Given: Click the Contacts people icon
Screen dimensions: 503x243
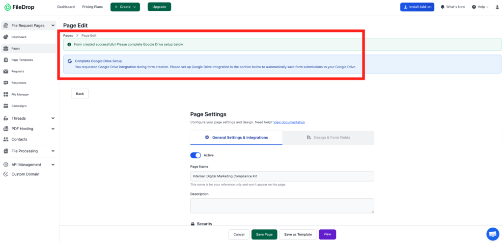Looking at the screenshot, I should point(6,139).
